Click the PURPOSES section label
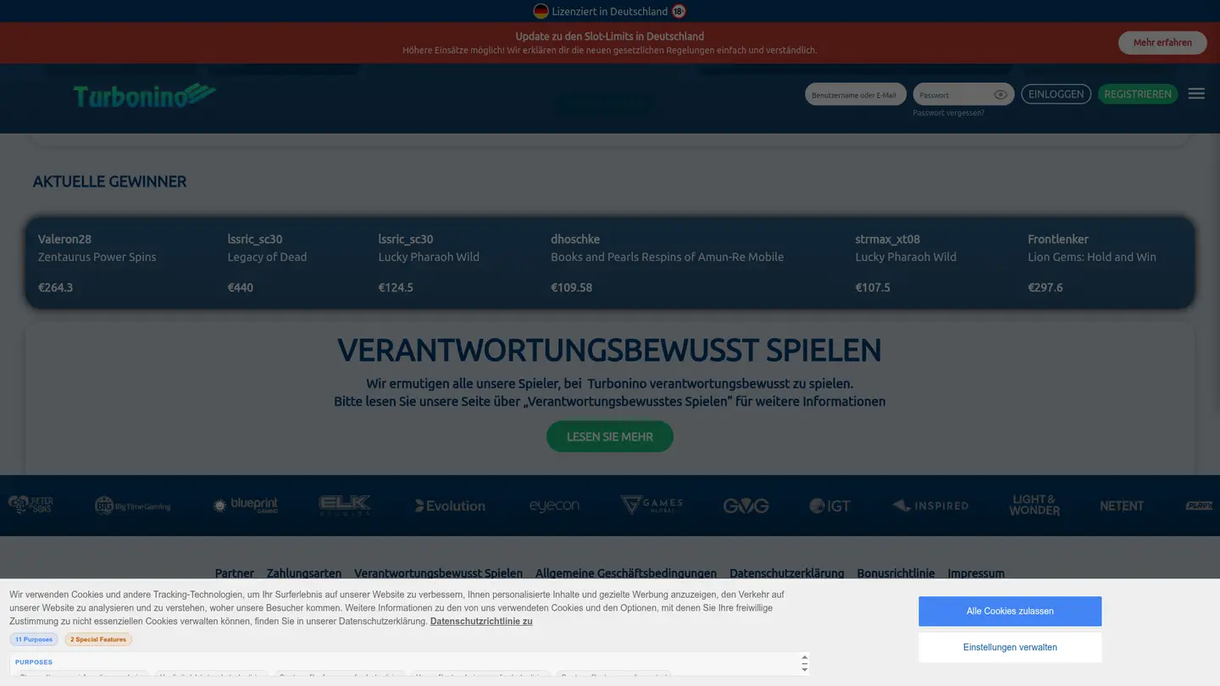This screenshot has width=1220, height=686. click(x=34, y=662)
